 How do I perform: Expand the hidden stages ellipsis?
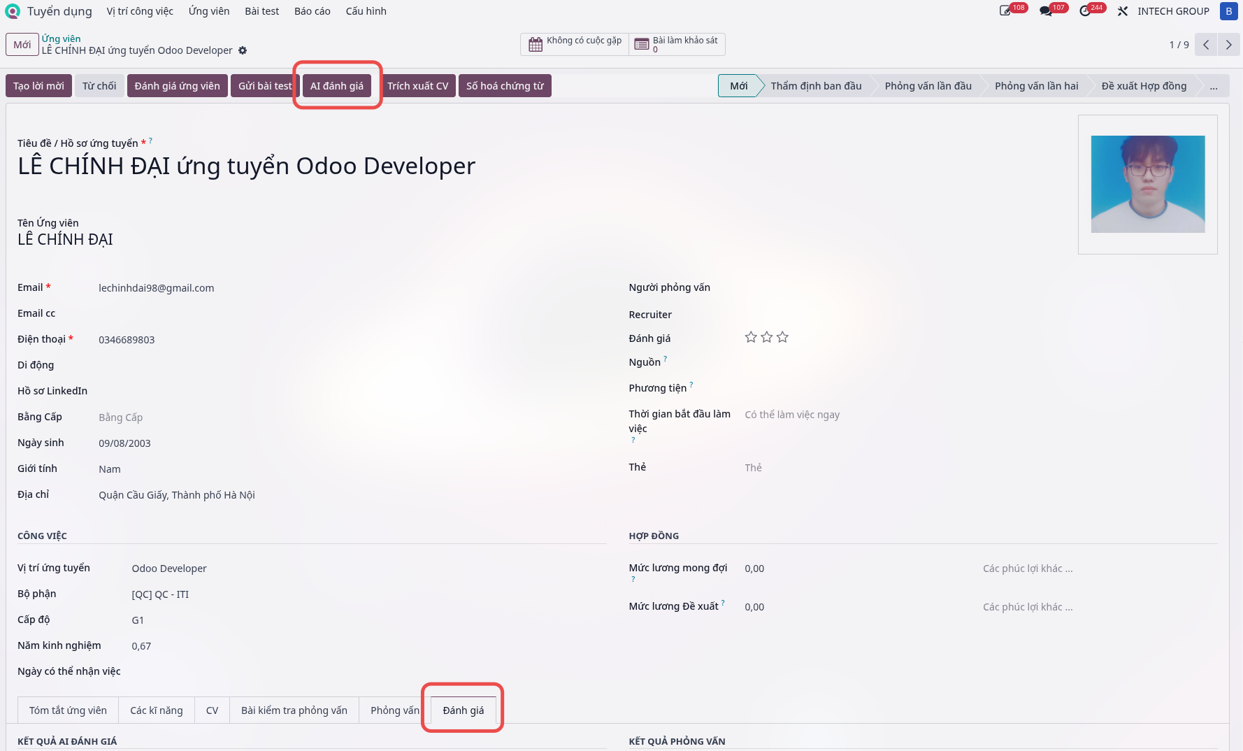1214,86
